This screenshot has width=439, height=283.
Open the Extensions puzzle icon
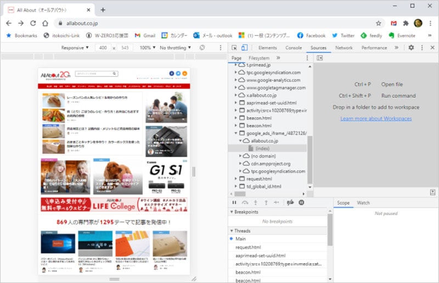(406, 23)
